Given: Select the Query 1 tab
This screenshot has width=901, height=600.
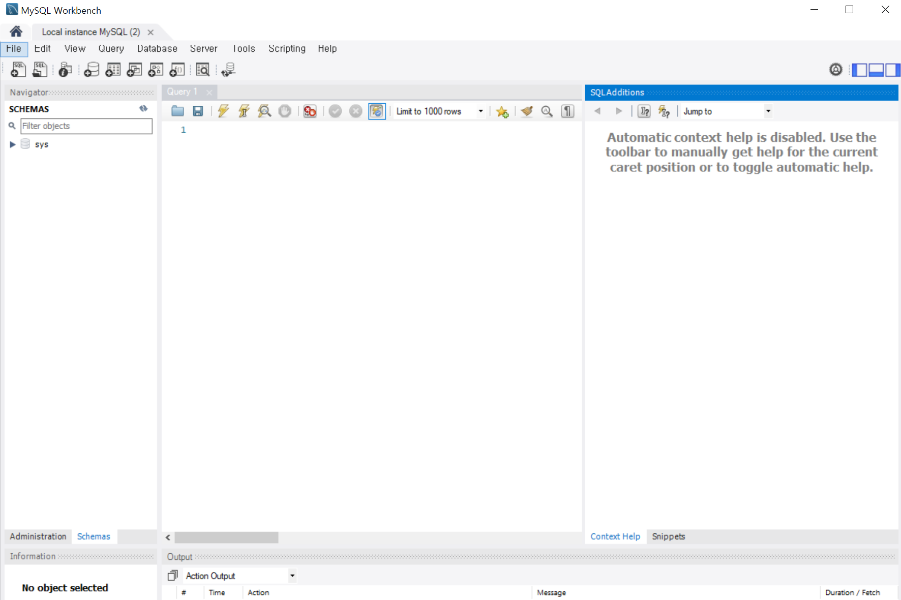Looking at the screenshot, I should [x=182, y=92].
